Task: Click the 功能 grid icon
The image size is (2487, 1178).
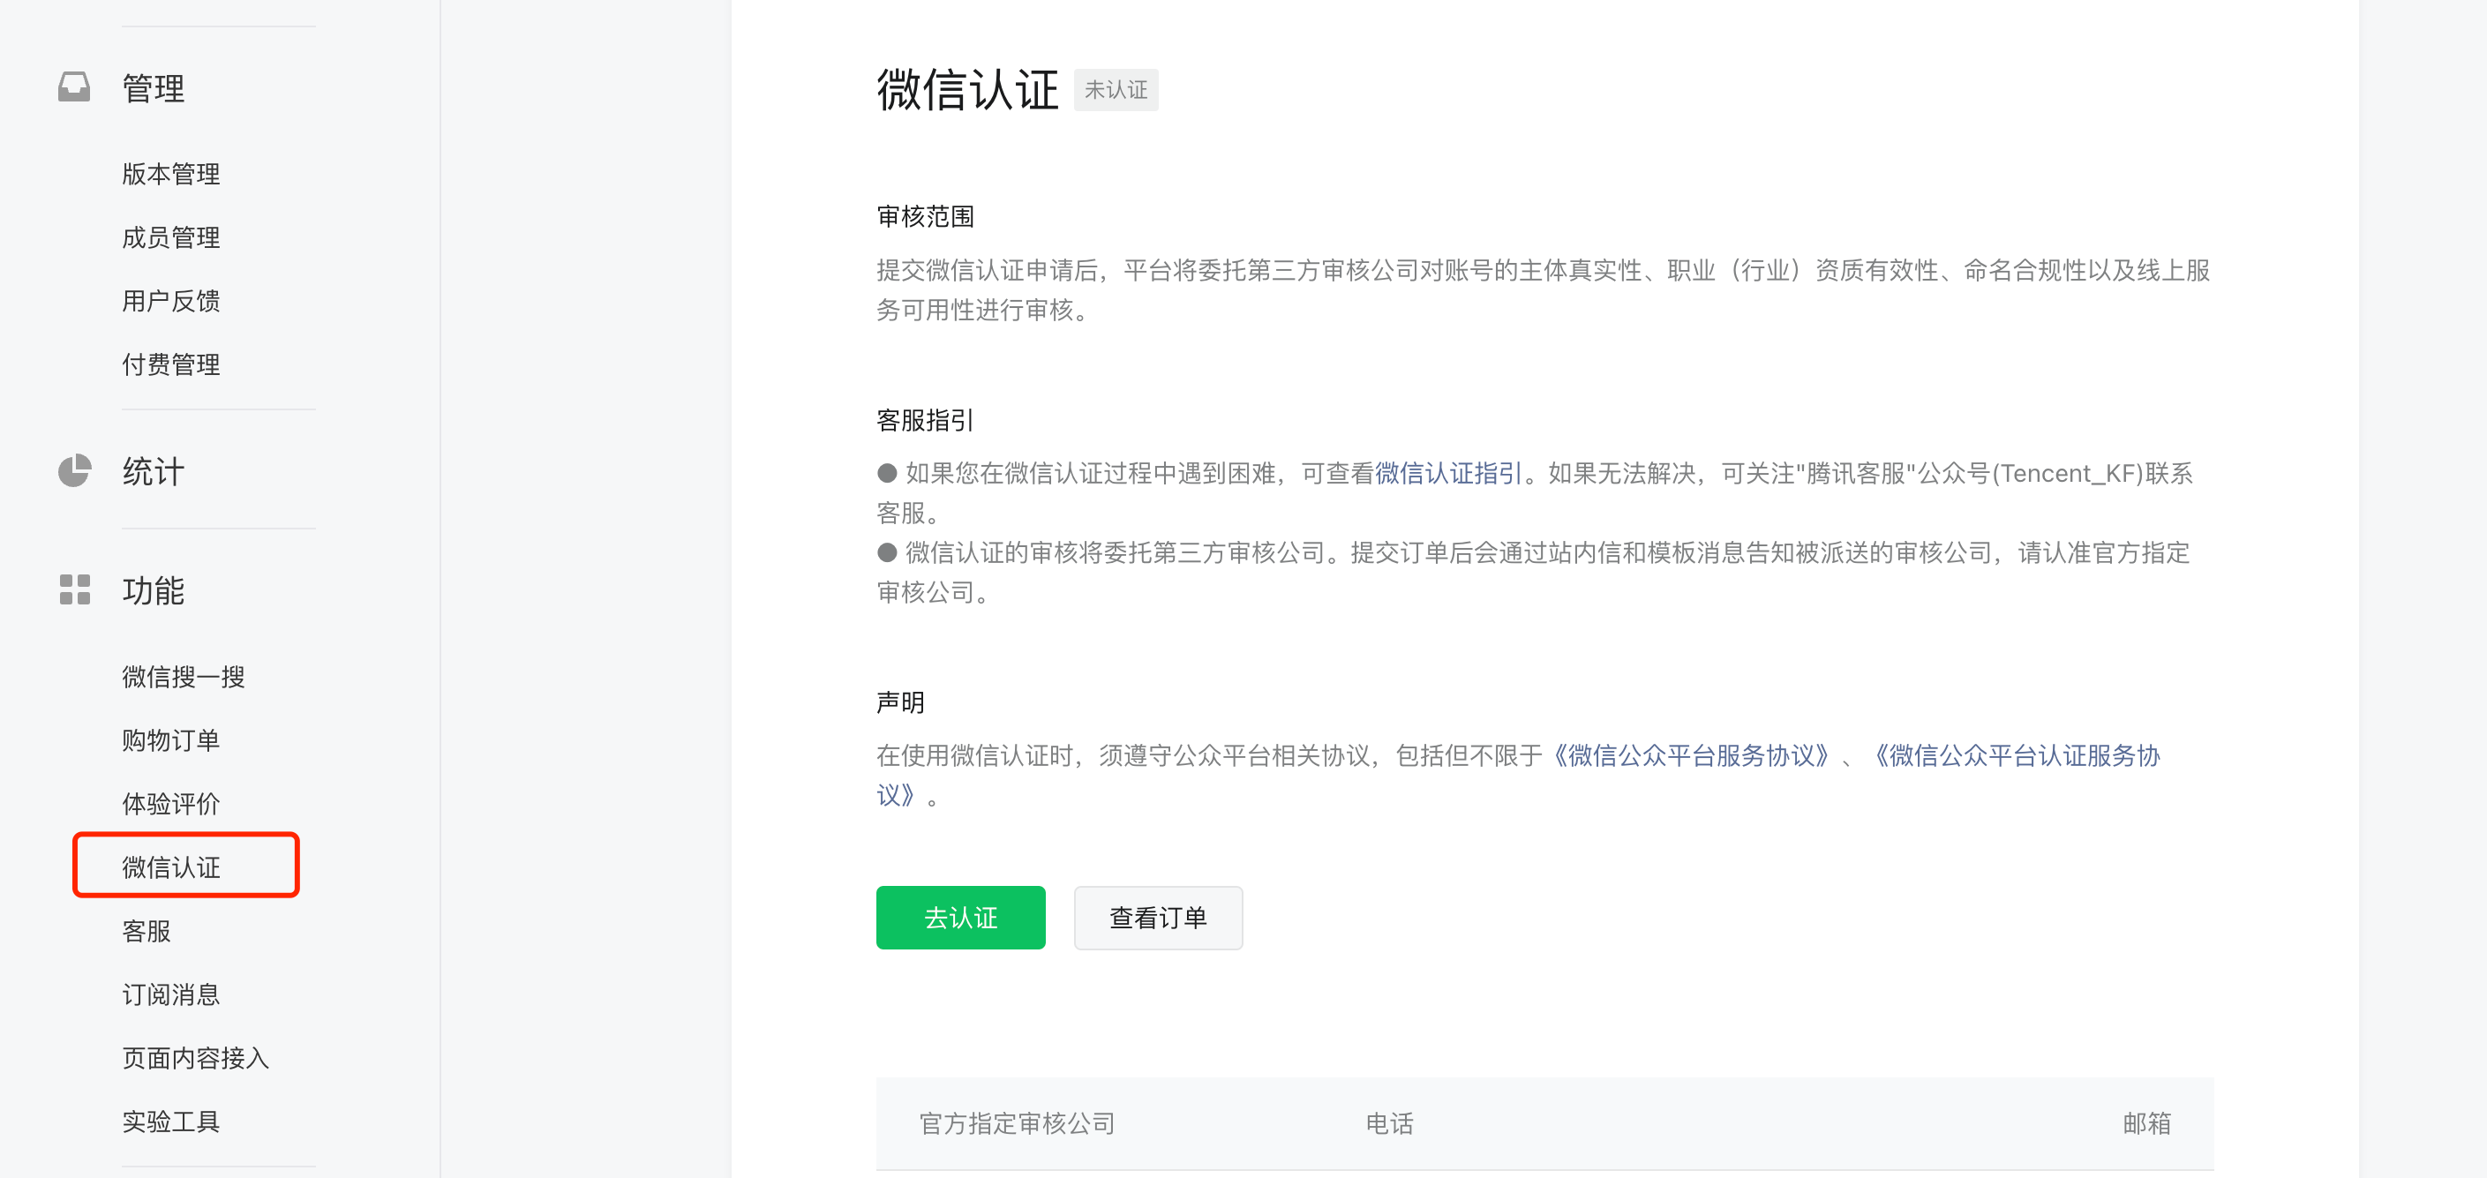Action: click(x=74, y=589)
